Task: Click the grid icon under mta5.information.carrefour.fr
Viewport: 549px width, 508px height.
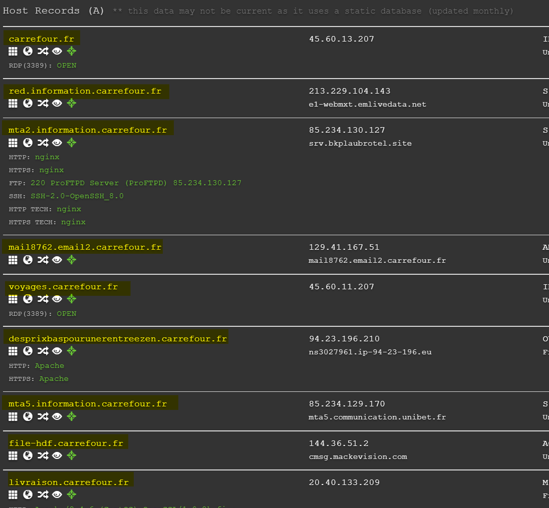Action: point(13,417)
